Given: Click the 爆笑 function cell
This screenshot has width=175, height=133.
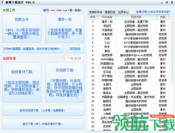Looking at the screenshot, I should [x=163, y=22].
